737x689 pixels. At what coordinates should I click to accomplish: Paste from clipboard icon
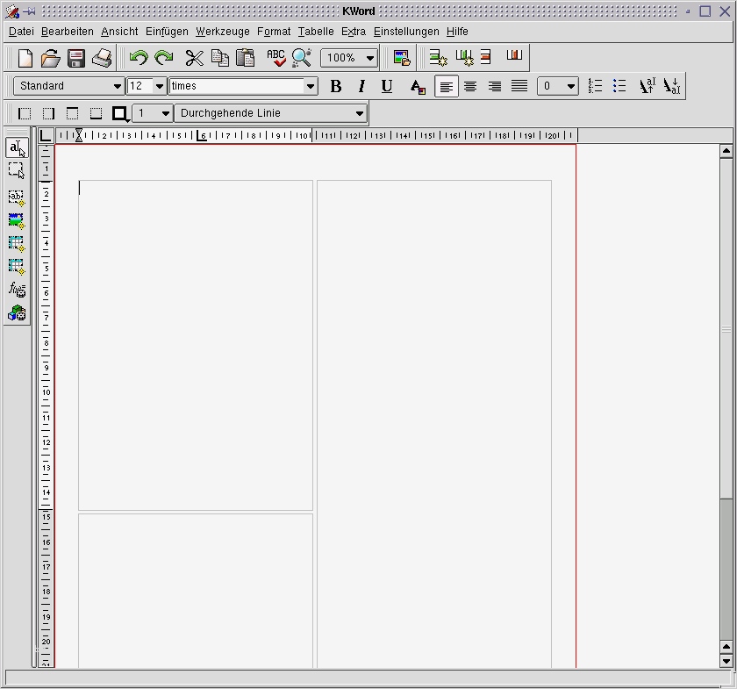coord(245,58)
